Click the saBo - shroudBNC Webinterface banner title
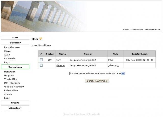The width and height of the screenshot is (163, 117). pyautogui.click(x=142, y=30)
